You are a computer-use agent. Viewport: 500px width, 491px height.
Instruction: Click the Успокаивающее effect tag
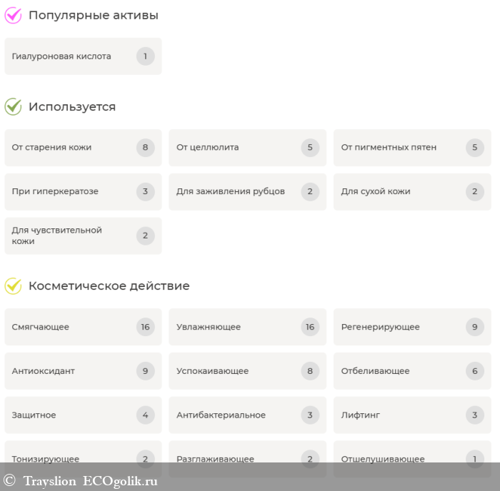[247, 372]
